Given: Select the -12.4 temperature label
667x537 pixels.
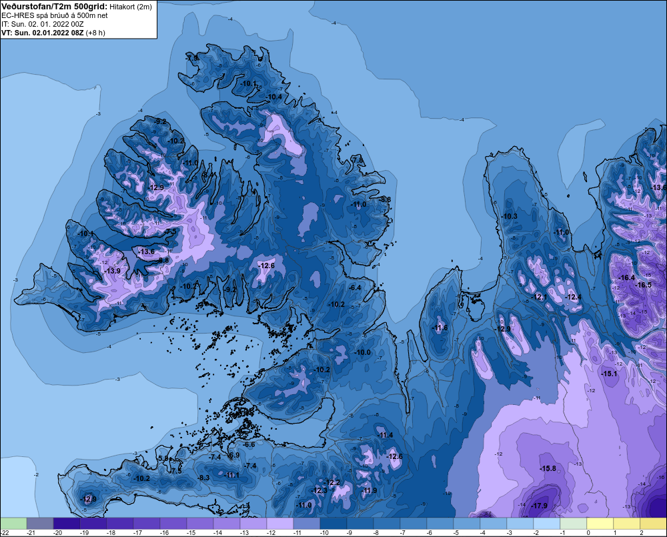Looking at the screenshot, I should click(x=574, y=297).
